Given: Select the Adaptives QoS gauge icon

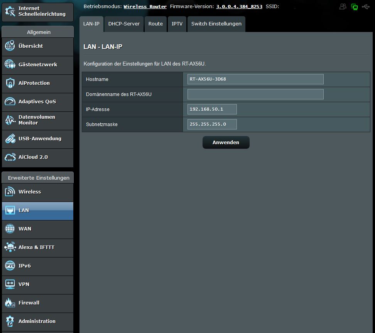Looking at the screenshot, I should tap(10, 101).
